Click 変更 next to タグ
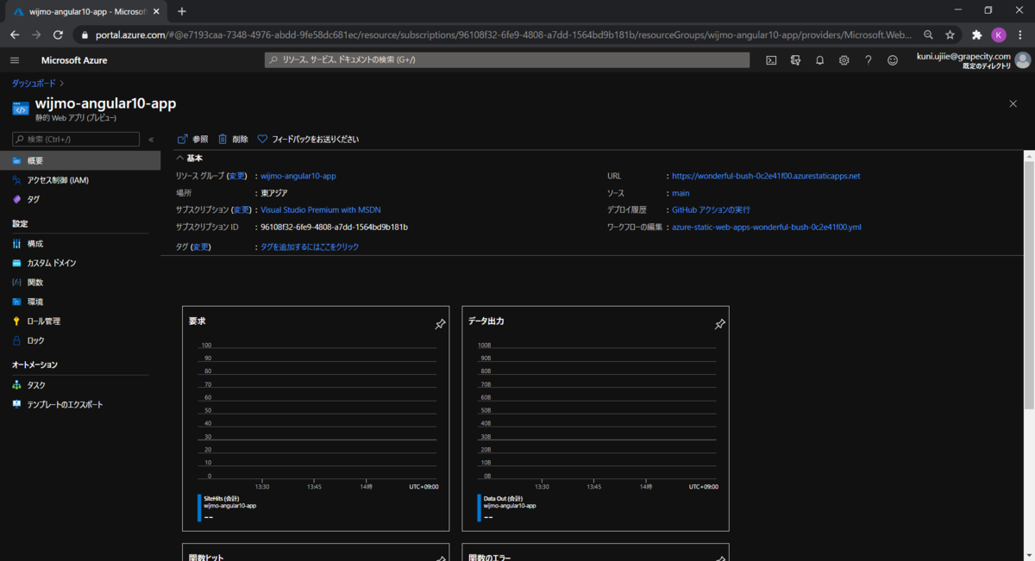1035x561 pixels. (201, 246)
